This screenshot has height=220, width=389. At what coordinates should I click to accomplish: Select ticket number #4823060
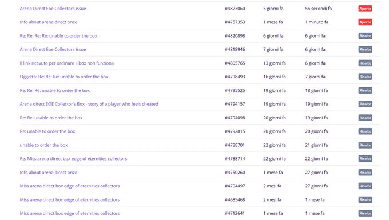click(235, 9)
